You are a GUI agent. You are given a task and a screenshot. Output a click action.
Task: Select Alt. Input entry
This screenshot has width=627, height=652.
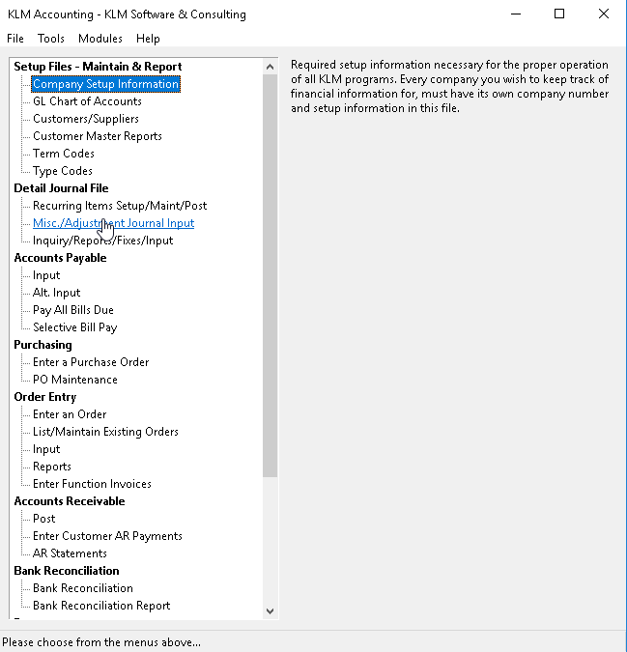pos(56,293)
